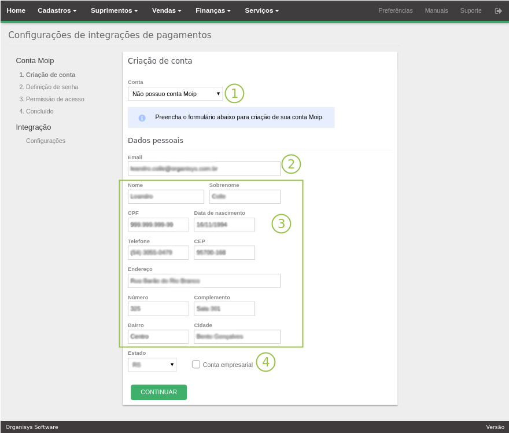Image resolution: width=509 pixels, height=433 pixels.
Task: Click the Versão footer text
Action: [495, 427]
